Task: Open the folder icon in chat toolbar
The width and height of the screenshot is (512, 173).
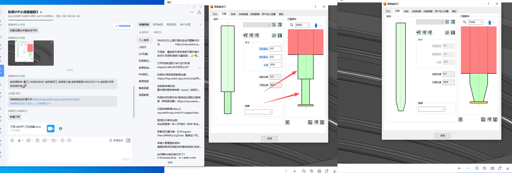Action: 53,140
